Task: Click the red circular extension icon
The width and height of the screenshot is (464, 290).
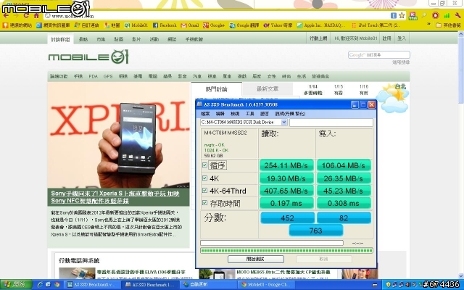Action: pos(435,15)
